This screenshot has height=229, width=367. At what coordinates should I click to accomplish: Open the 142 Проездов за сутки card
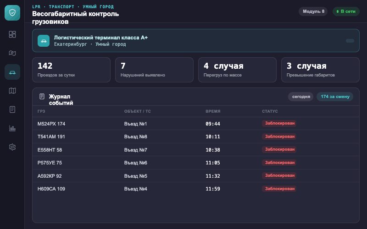71,70
